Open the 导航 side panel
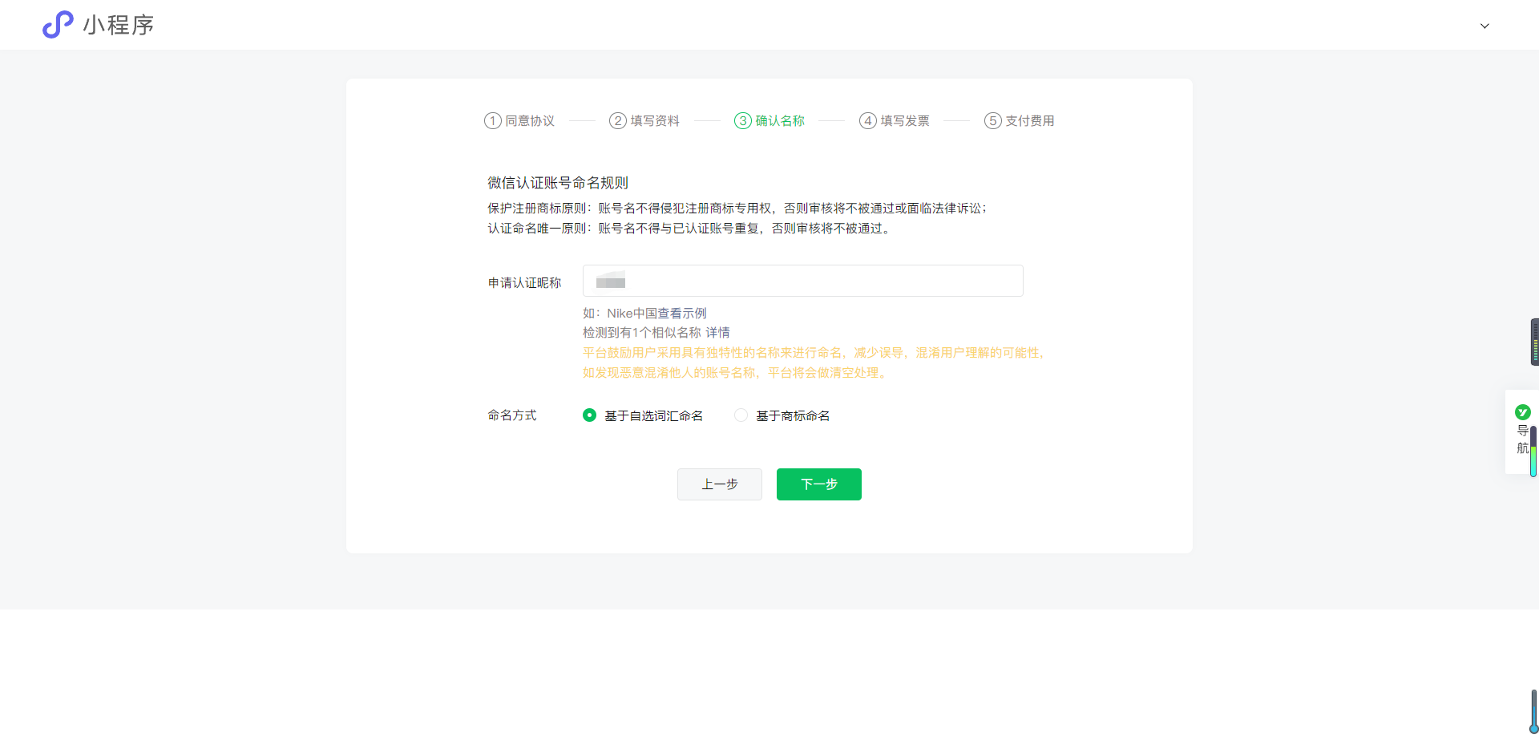Image resolution: width=1539 pixels, height=737 pixels. tap(1521, 439)
